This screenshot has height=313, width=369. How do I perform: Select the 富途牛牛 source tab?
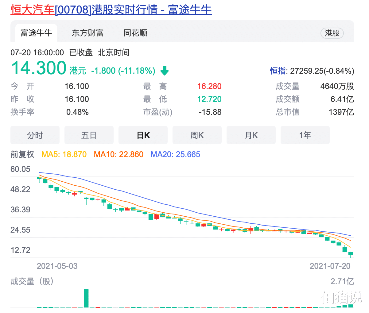click(36, 33)
